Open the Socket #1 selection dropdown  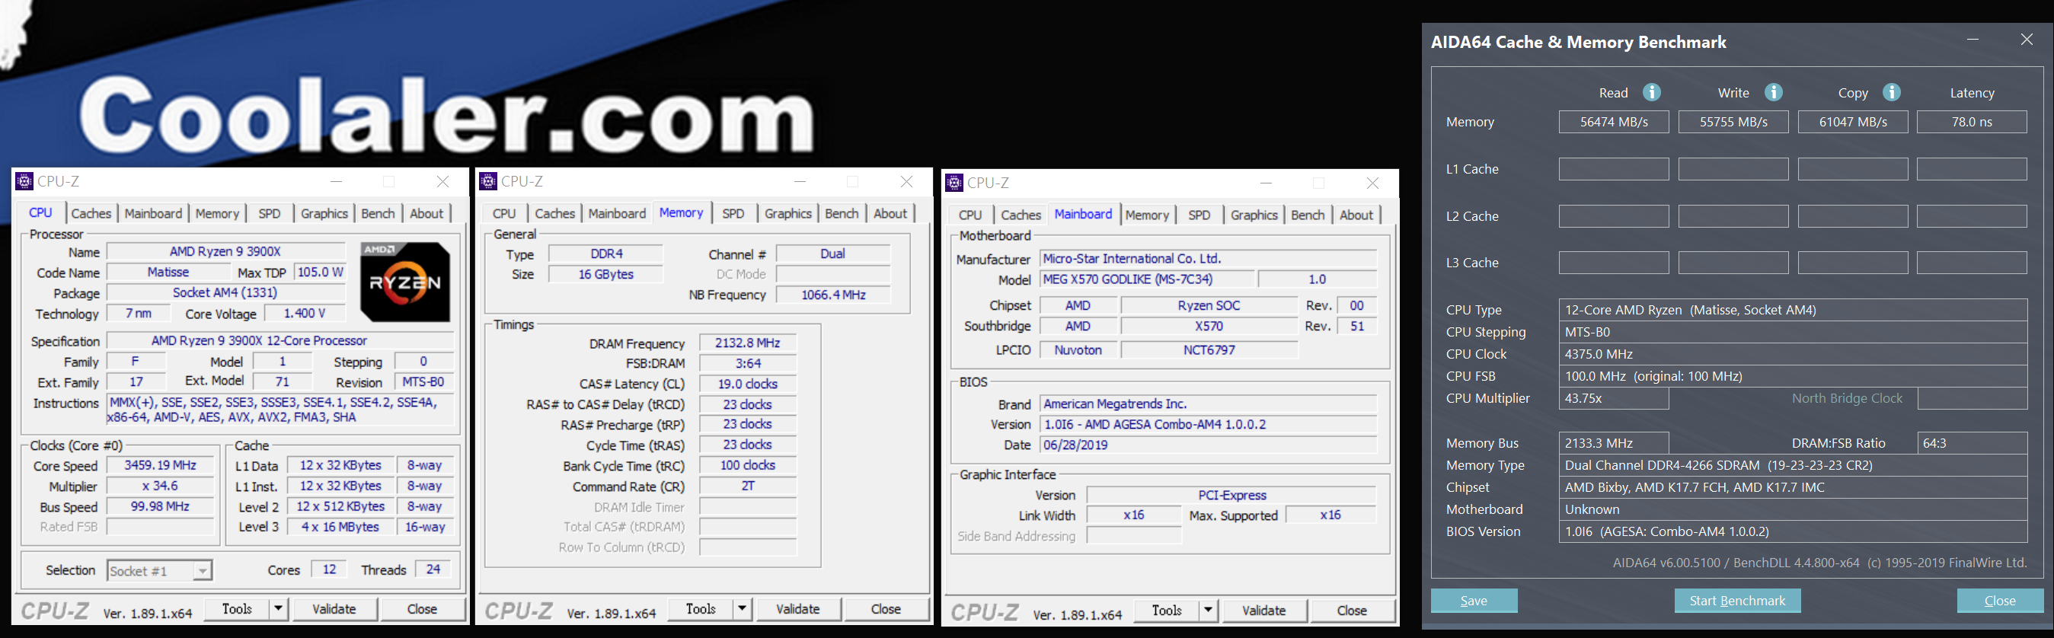point(203,570)
